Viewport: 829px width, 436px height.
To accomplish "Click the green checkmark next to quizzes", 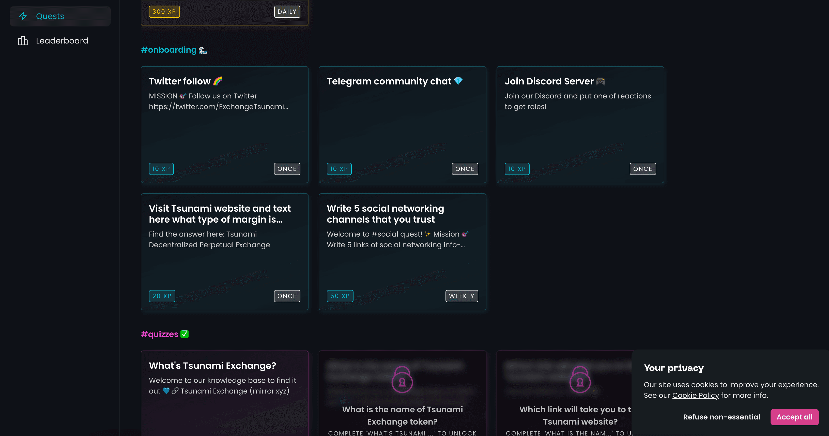I will coord(185,334).
